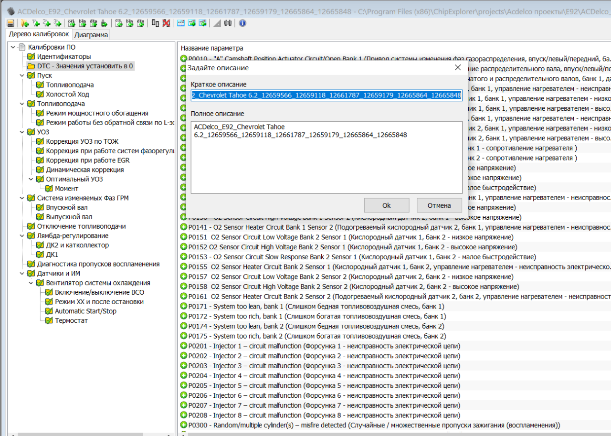
Task: Close the Задайте описание dialog
Action: pyautogui.click(x=457, y=68)
